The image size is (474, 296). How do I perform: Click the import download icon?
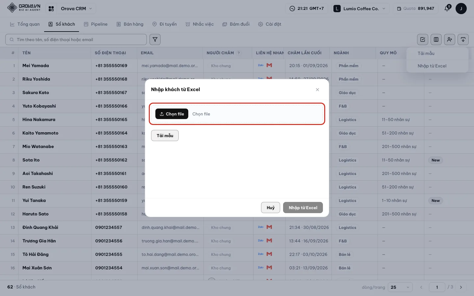(x=463, y=39)
